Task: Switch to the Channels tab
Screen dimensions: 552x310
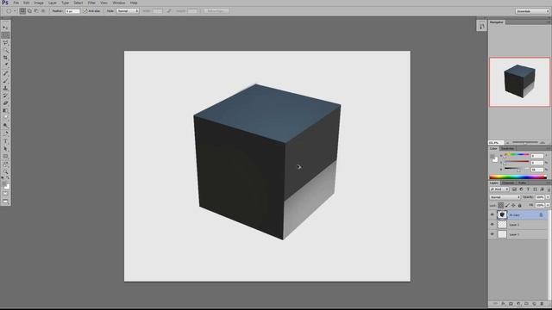Action: [x=508, y=183]
